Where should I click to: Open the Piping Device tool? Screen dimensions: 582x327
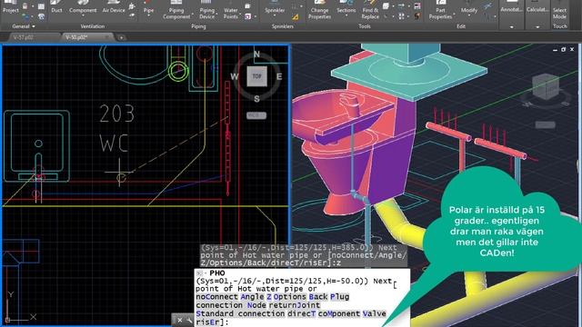point(206,10)
